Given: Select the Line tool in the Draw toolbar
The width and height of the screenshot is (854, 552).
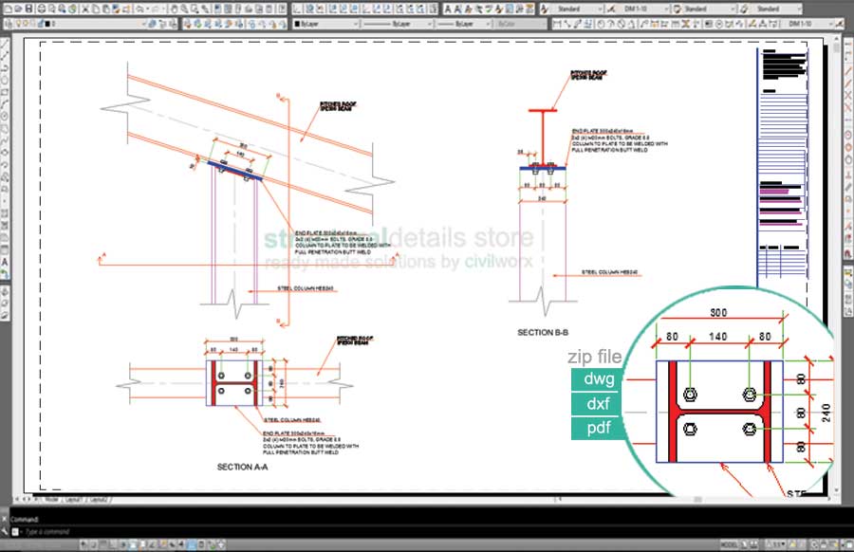Looking at the screenshot, I should coord(5,45).
